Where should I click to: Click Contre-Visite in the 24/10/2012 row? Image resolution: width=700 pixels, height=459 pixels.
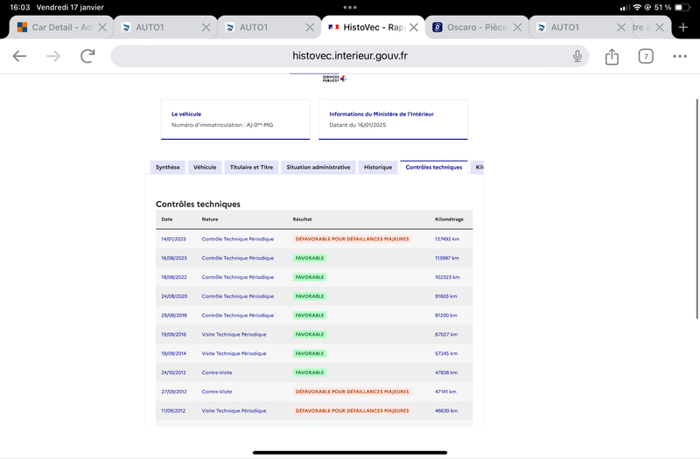(217, 373)
